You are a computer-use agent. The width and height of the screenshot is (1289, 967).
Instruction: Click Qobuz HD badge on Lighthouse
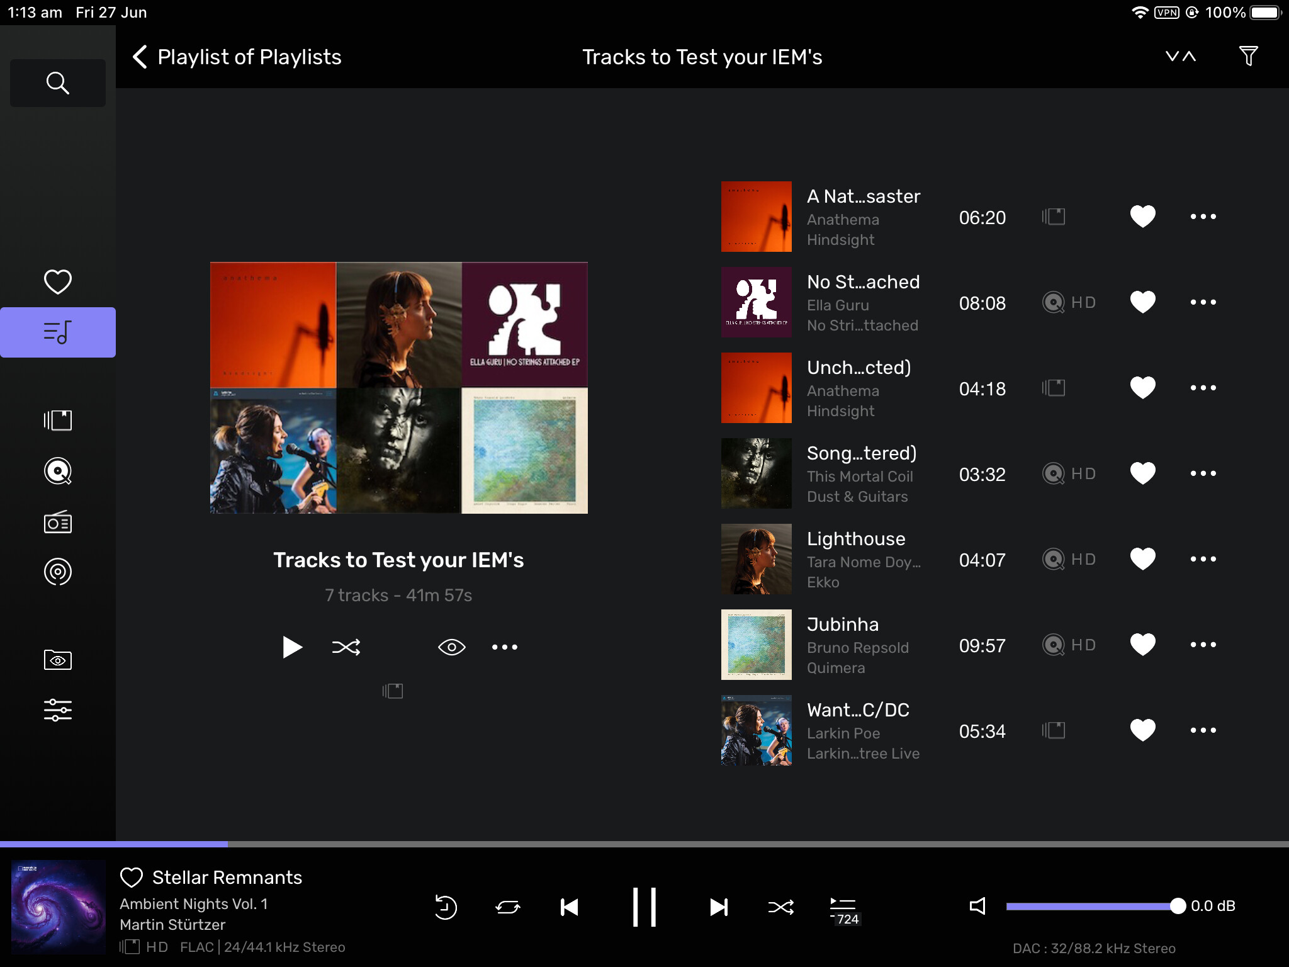click(x=1069, y=559)
